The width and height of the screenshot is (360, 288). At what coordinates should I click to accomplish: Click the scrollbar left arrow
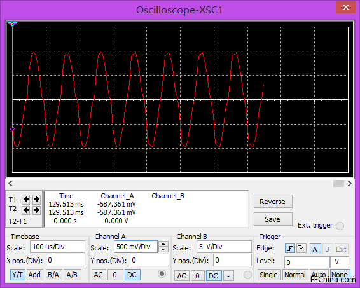click(10, 183)
